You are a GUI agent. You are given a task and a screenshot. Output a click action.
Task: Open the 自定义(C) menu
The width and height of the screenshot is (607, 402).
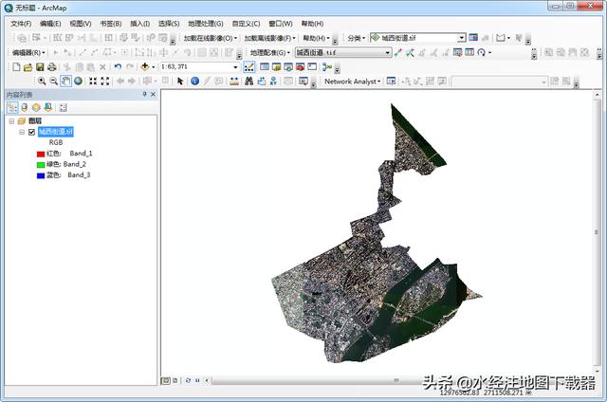click(x=246, y=24)
